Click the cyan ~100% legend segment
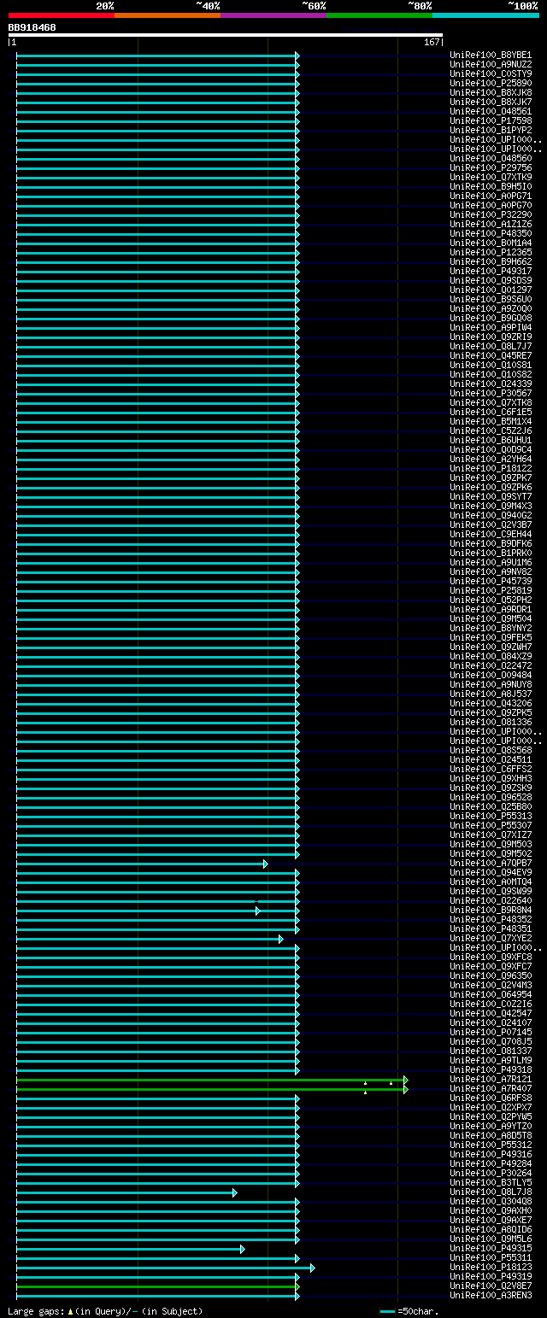 pos(485,15)
